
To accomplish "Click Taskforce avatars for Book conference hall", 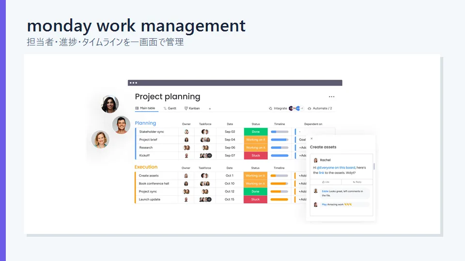I will pyautogui.click(x=205, y=184).
